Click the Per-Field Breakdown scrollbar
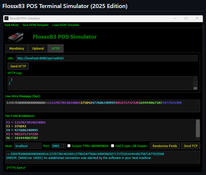This screenshot has width=206, height=175. [x=198, y=130]
